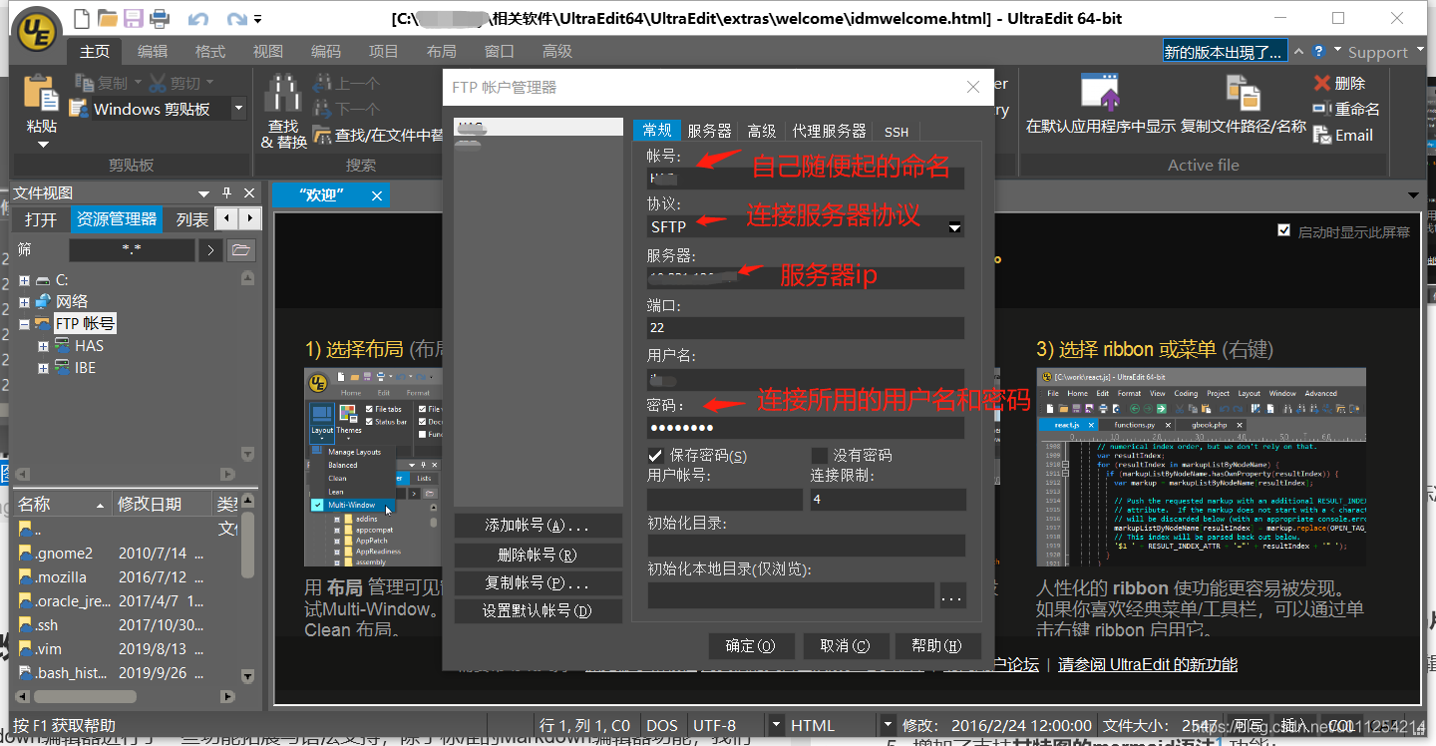Click the red X 删除 icon
The width and height of the screenshot is (1436, 746).
click(x=1322, y=83)
